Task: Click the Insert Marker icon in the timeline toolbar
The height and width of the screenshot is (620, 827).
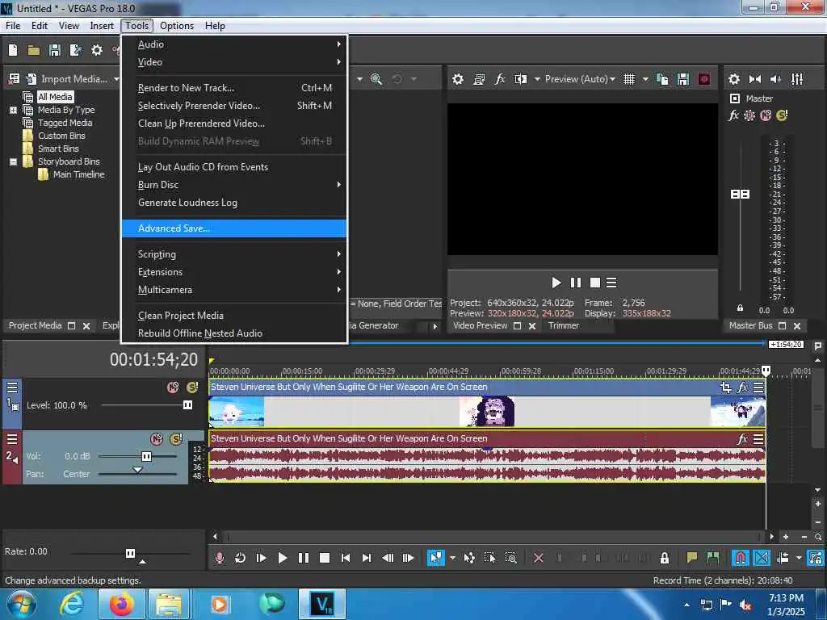Action: click(x=692, y=558)
